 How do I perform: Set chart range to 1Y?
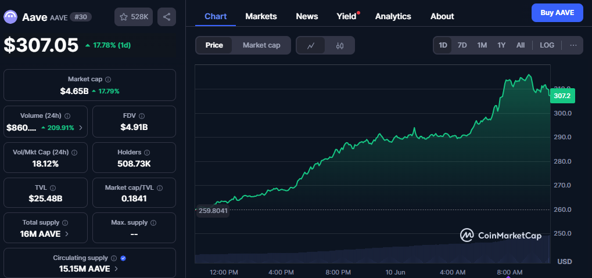501,45
